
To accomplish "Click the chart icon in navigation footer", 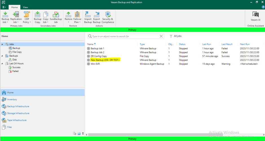I will (79, 134).
